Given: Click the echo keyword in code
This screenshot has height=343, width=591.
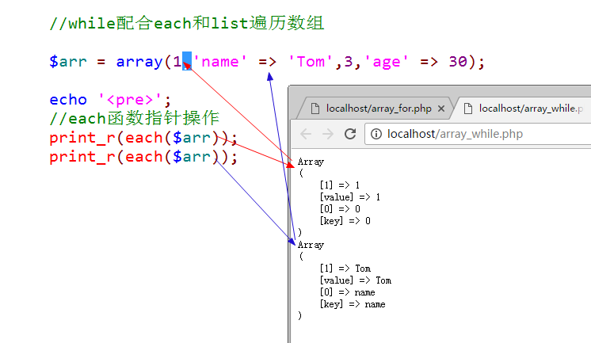Looking at the screenshot, I should point(68,100).
